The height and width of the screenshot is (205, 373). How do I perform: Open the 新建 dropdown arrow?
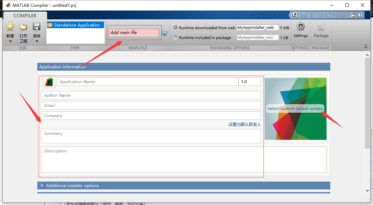10,41
